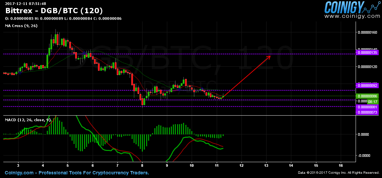The width and height of the screenshot is (382, 178).
Task: Click the 0.00000160 price axis label
Action: point(367,32)
